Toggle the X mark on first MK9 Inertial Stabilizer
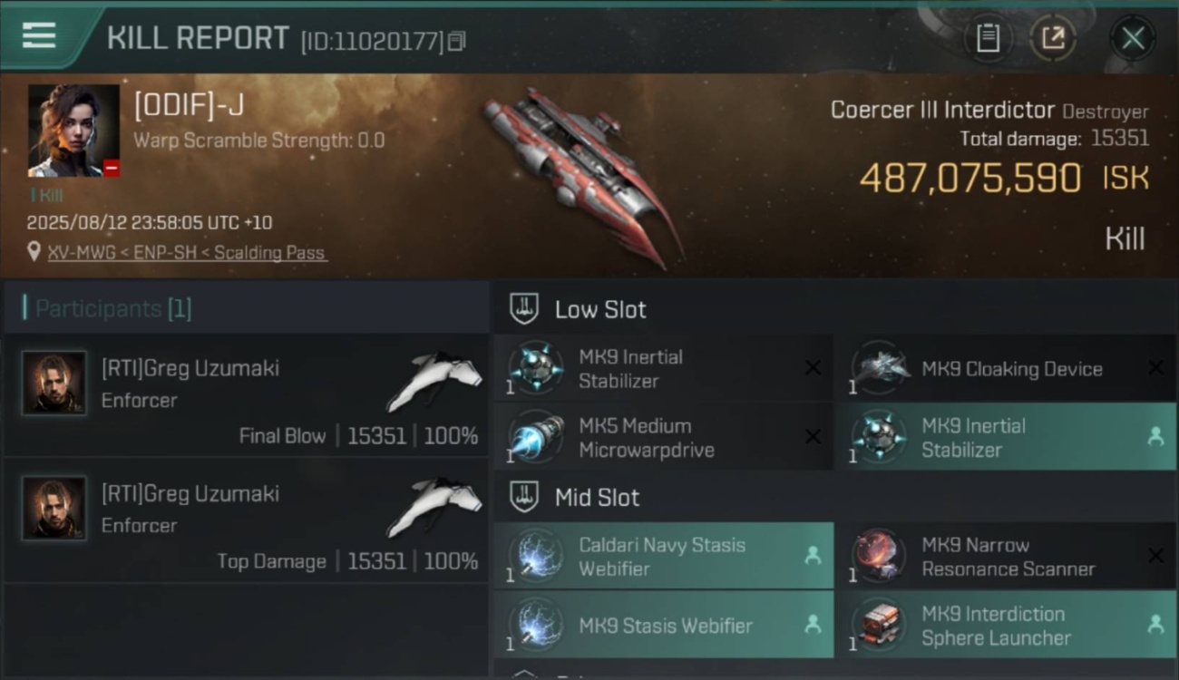 [813, 367]
